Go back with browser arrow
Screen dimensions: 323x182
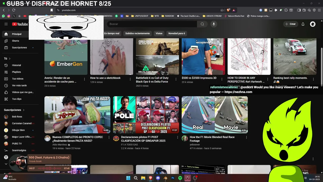(x=4, y=10)
